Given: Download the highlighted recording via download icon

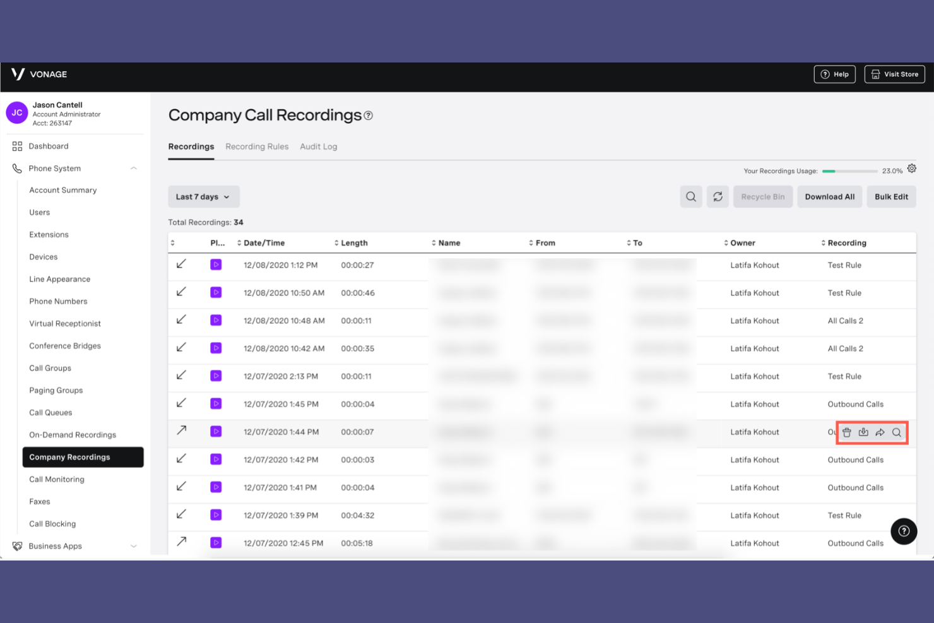Looking at the screenshot, I should click(863, 432).
